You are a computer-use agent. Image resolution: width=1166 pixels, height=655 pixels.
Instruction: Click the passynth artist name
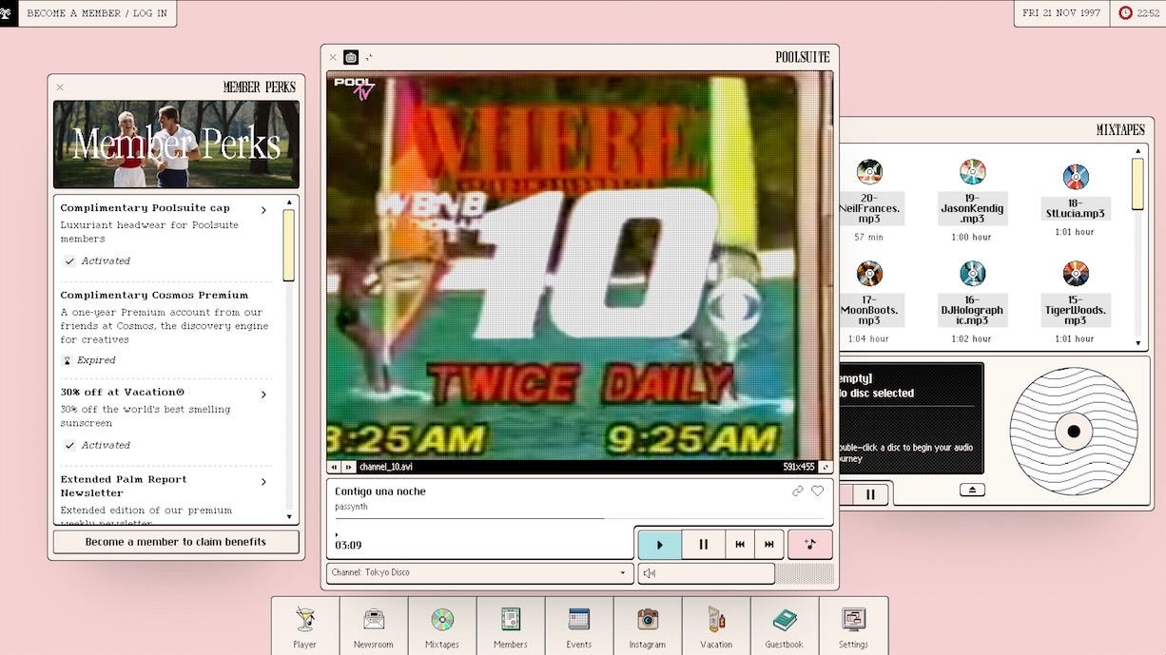click(351, 508)
